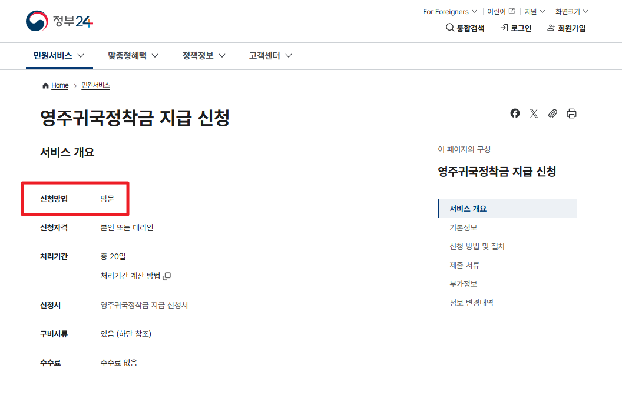Click the Home breadcrumb house icon

[x=45, y=85]
